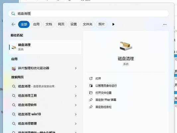Click the back arrow in search panel
Screen dimensions: 177x133
13,24
